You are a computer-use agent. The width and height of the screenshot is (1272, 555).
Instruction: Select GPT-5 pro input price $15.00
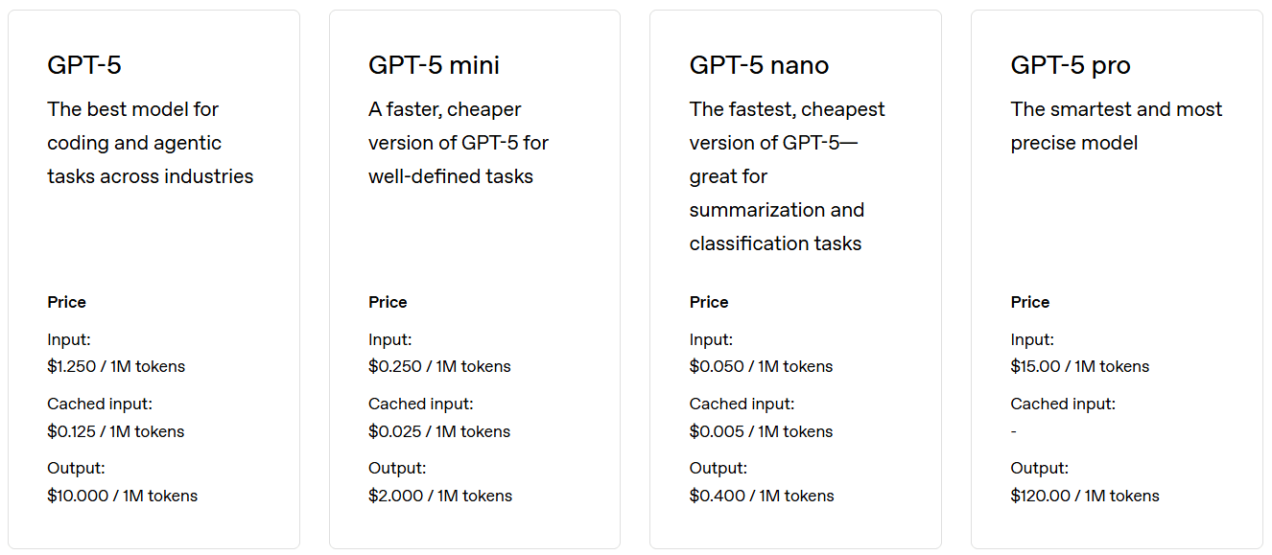click(x=1079, y=366)
